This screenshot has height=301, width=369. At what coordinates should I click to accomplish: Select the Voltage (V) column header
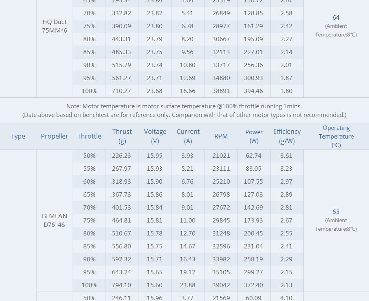(x=155, y=136)
